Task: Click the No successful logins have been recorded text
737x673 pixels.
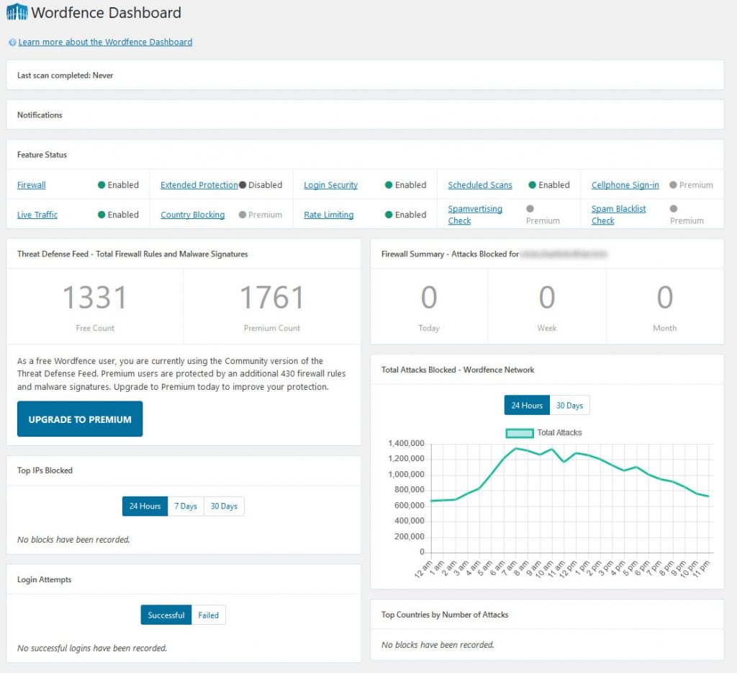Action: tap(92, 648)
